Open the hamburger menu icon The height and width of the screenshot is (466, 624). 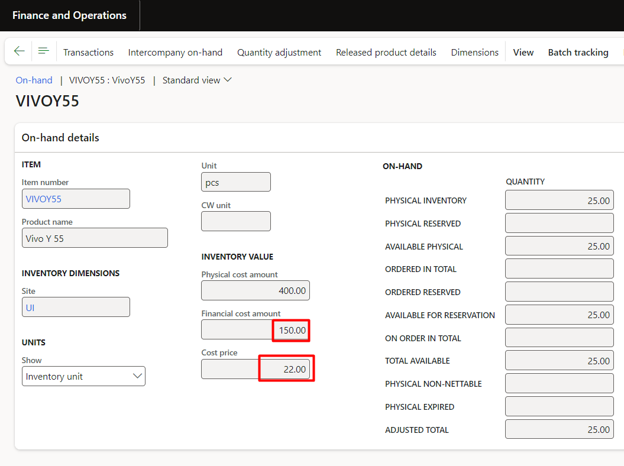click(x=43, y=51)
